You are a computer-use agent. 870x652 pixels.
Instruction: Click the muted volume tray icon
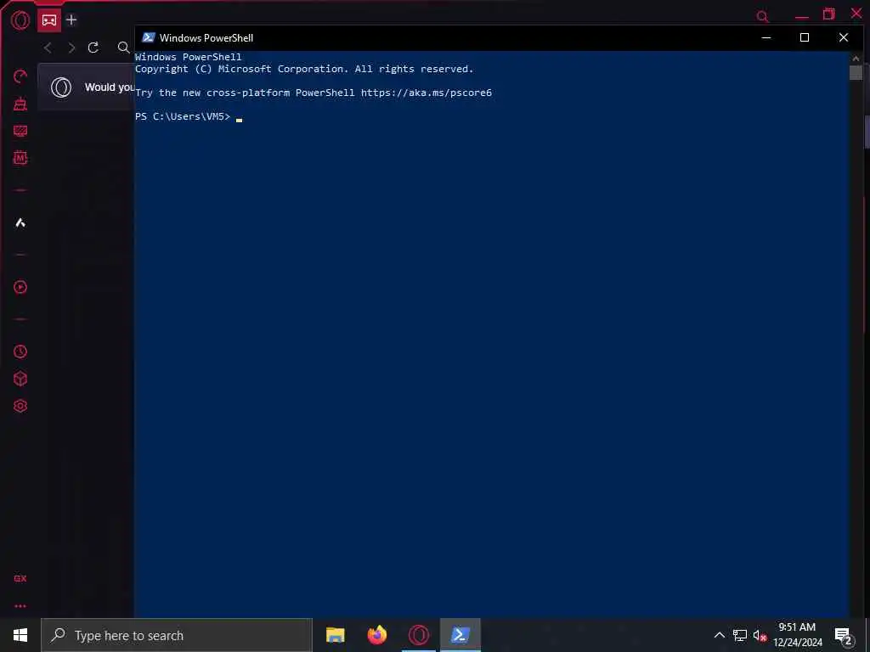pos(760,635)
